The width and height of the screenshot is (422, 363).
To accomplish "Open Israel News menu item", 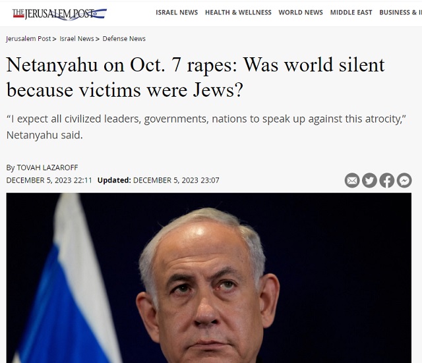I will (x=177, y=13).
